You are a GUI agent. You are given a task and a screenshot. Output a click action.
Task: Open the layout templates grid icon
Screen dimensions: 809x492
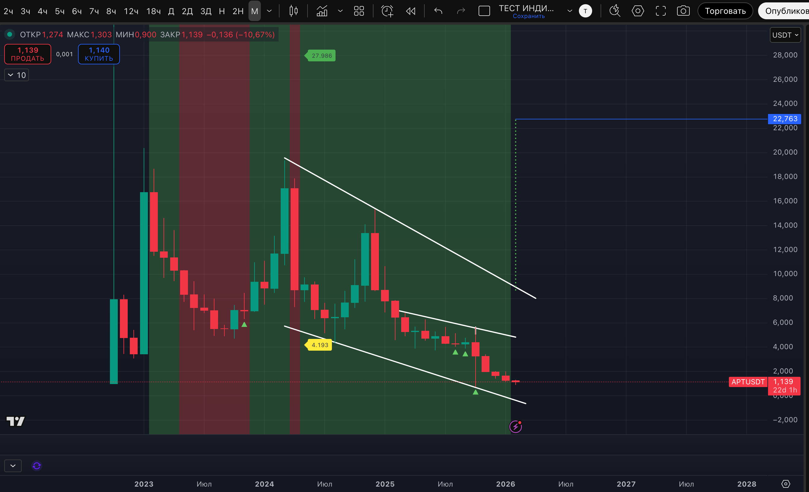[x=359, y=11]
